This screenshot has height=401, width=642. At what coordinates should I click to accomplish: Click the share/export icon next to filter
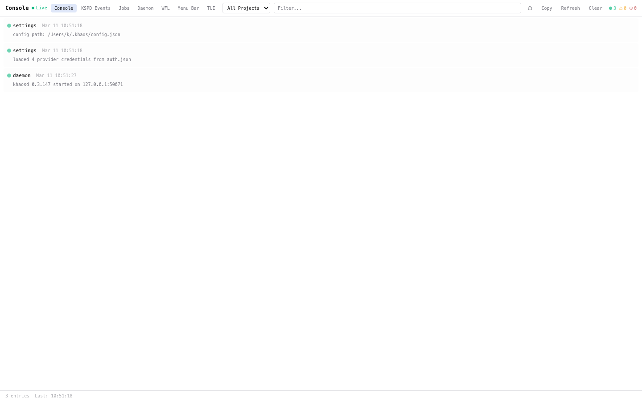click(x=530, y=8)
